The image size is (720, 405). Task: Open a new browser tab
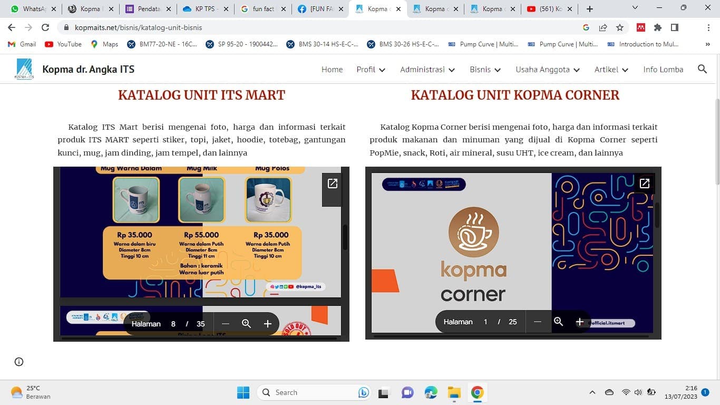(590, 9)
